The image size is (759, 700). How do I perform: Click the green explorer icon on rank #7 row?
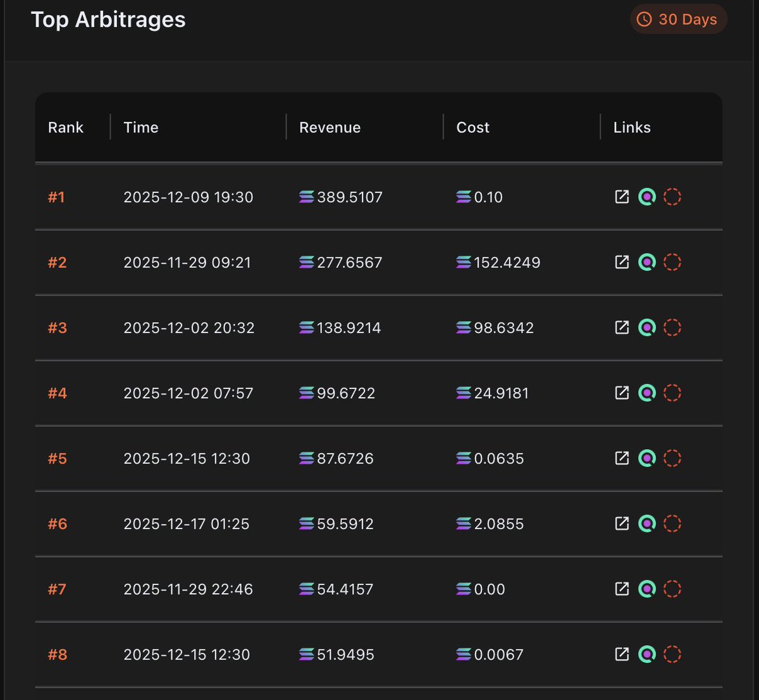point(647,589)
